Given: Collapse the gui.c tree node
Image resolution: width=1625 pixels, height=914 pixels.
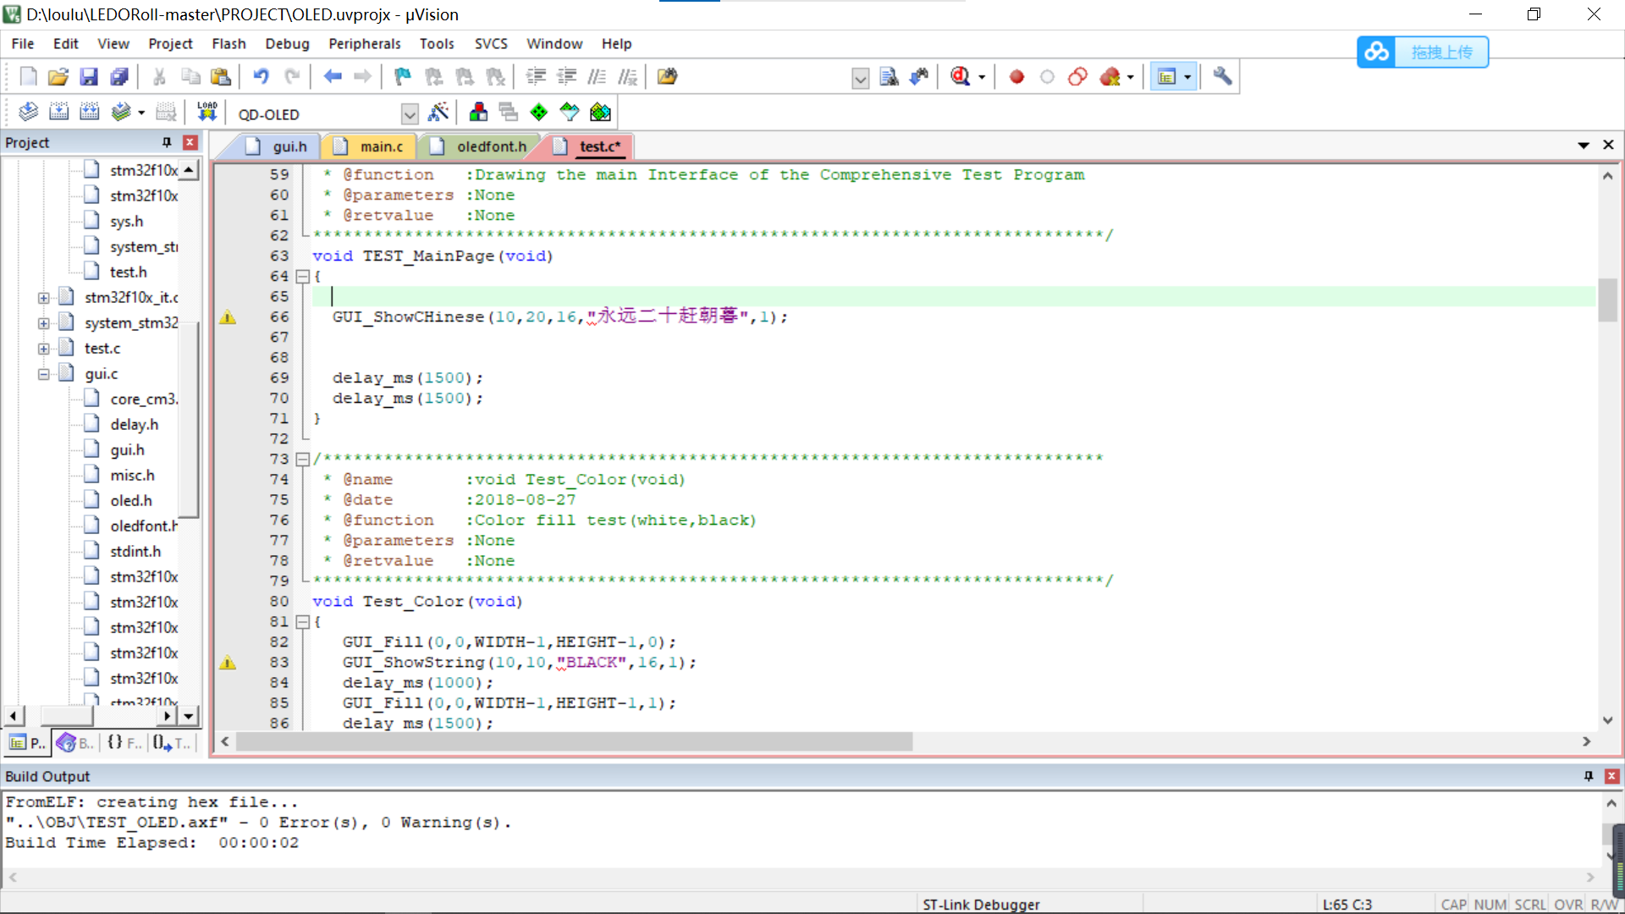Looking at the screenshot, I should click(43, 374).
